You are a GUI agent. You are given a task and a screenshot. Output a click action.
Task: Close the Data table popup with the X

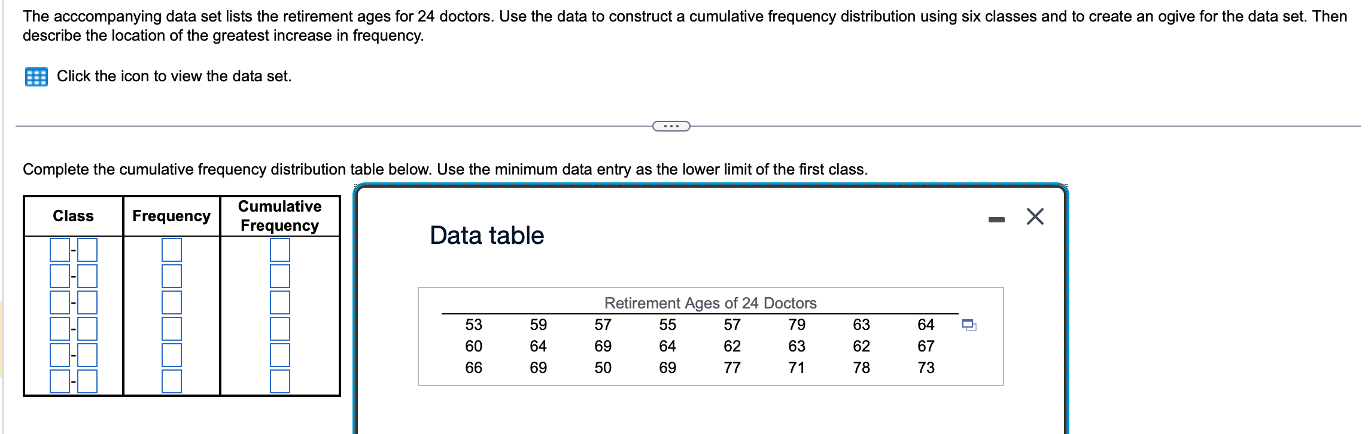tap(1036, 216)
